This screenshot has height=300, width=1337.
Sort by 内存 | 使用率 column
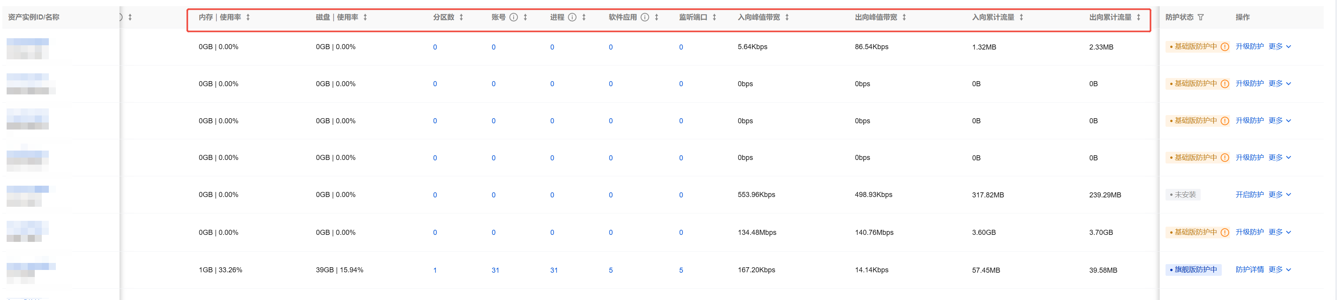(248, 17)
